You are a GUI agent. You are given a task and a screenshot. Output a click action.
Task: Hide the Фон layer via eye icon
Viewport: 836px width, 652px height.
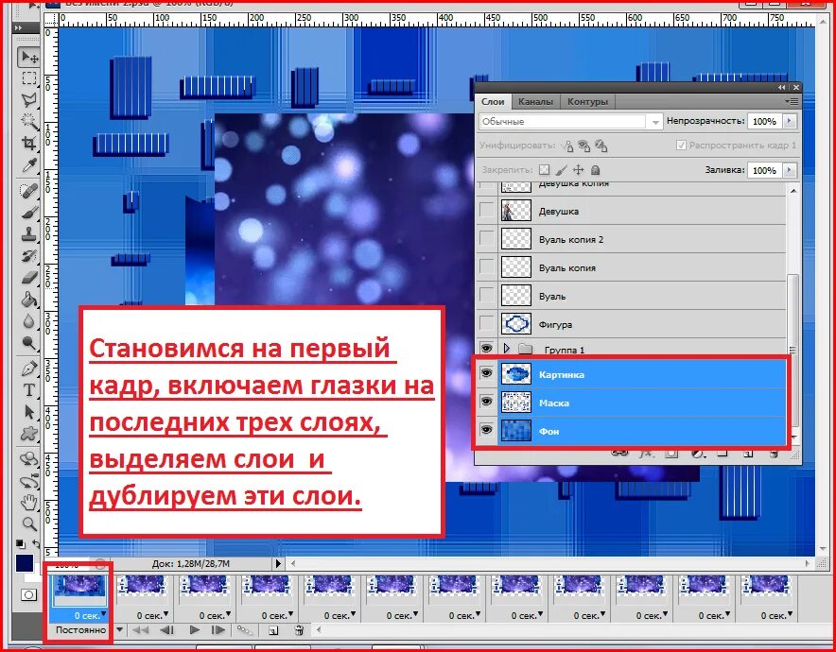pyautogui.click(x=486, y=430)
